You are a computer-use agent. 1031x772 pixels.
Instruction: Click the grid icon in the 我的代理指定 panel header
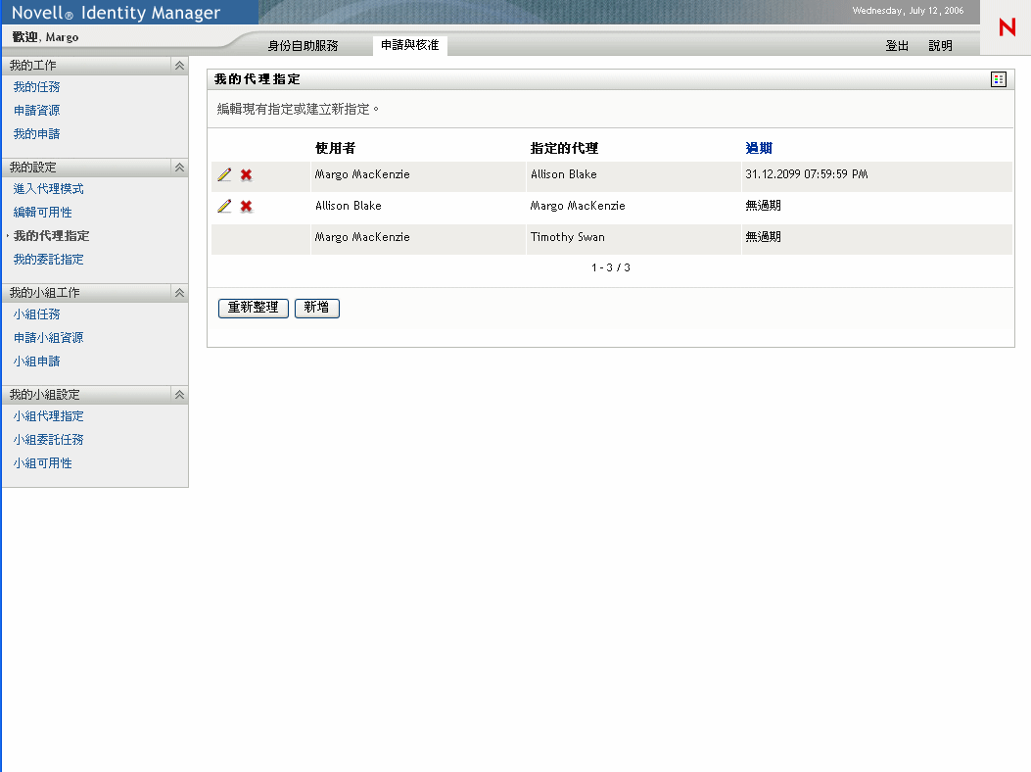(998, 79)
